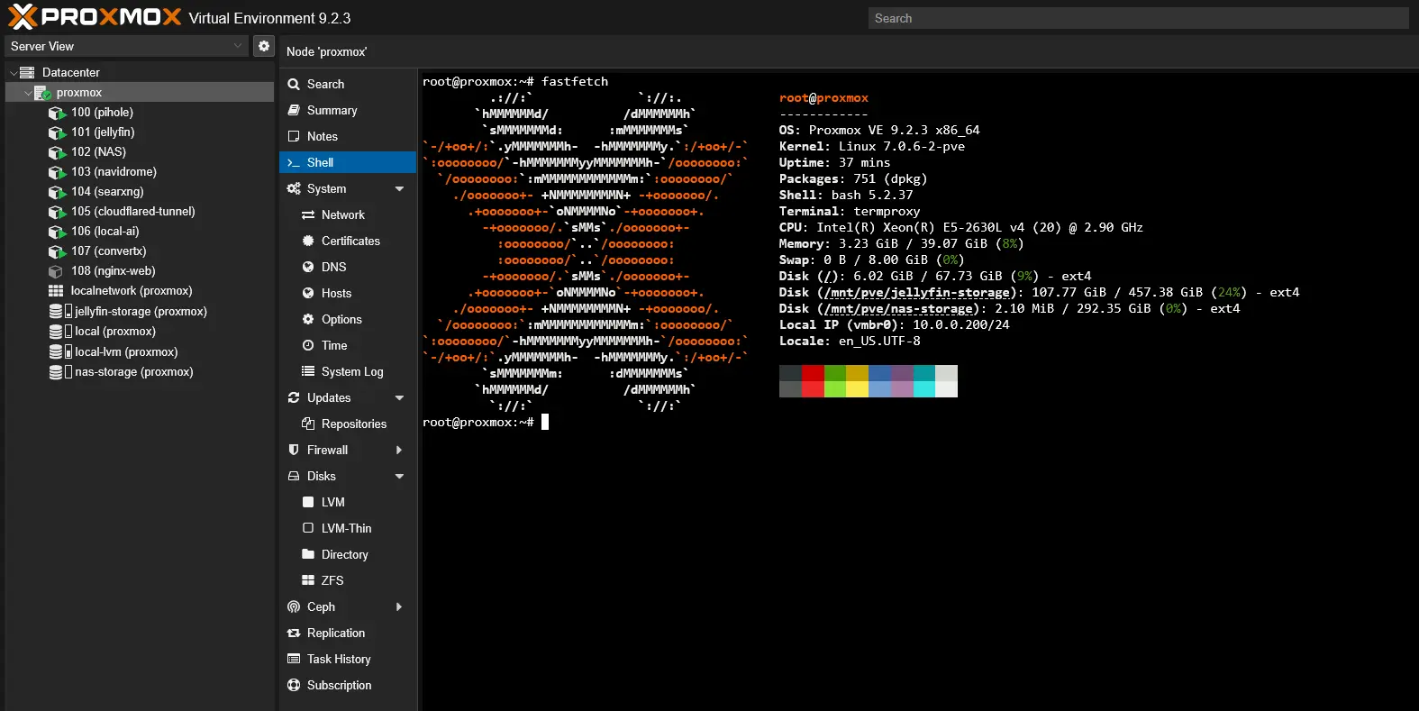Image resolution: width=1419 pixels, height=711 pixels.
Task: Click the stopped container icon for 108 (nginx-web)
Action: [x=56, y=271]
